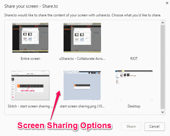Select the Entire screen thumbnail
Viewport: 170px width, 136px height.
click(30, 38)
